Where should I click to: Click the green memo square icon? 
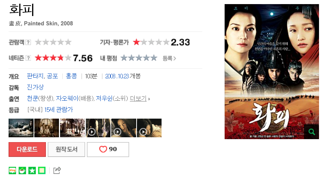click(x=42, y=170)
